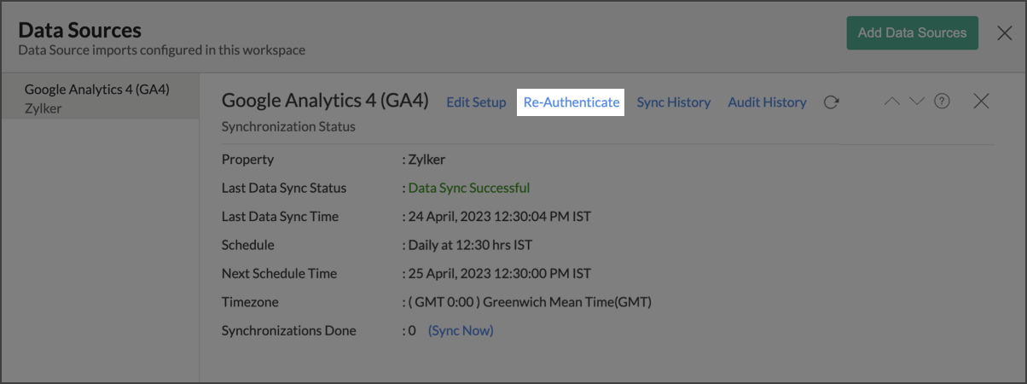Click the Daily at 12:30 hrs schedule value

point(470,245)
